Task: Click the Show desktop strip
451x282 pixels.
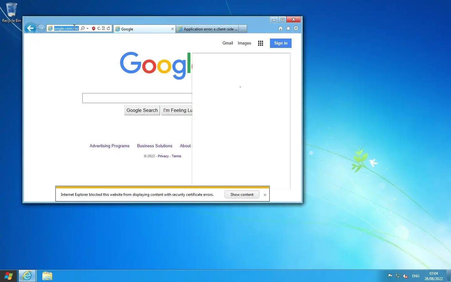Action: (449, 276)
